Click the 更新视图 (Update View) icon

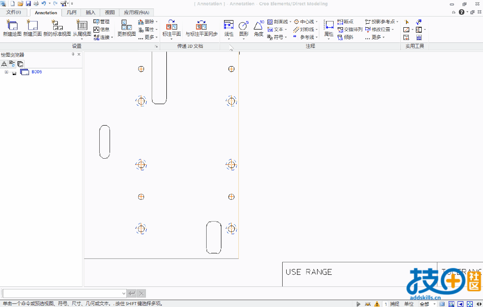click(126, 25)
